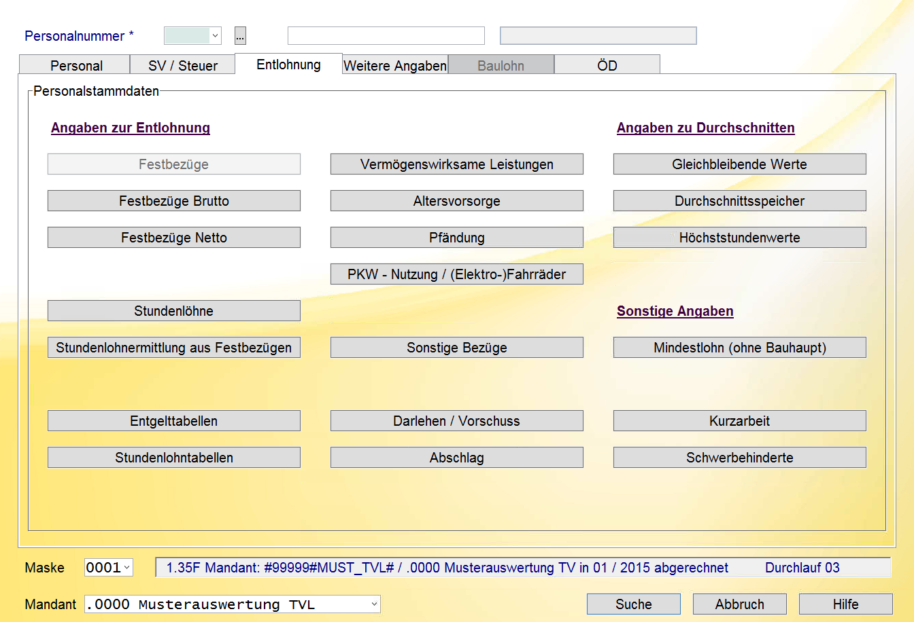Click the Durchschnittsspeicher button
The image size is (914, 622).
[x=740, y=201]
